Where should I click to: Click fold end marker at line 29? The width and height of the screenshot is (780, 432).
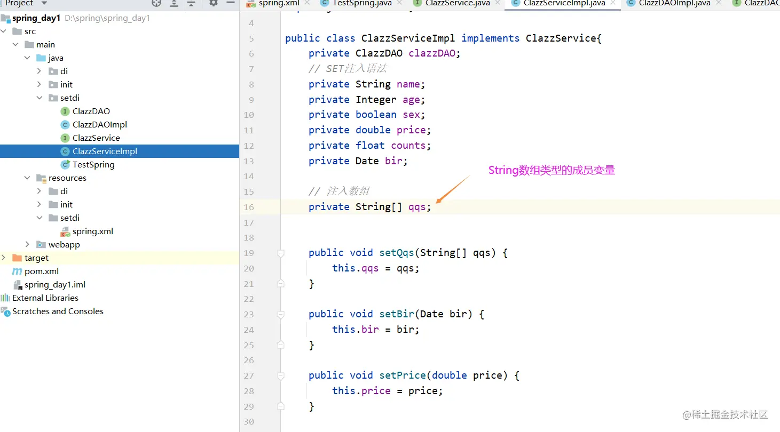pyautogui.click(x=281, y=407)
